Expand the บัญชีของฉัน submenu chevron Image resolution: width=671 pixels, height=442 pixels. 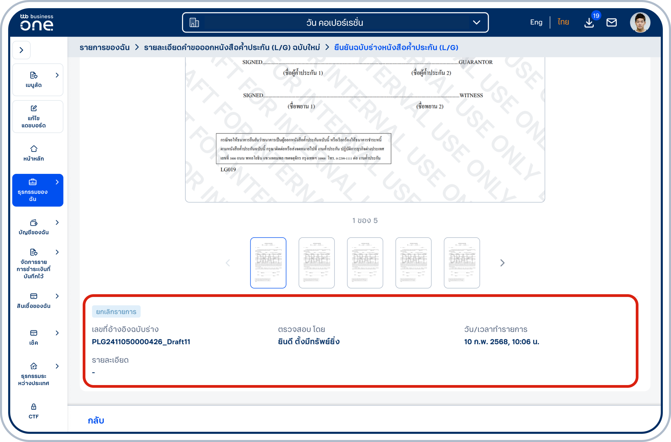tap(57, 223)
